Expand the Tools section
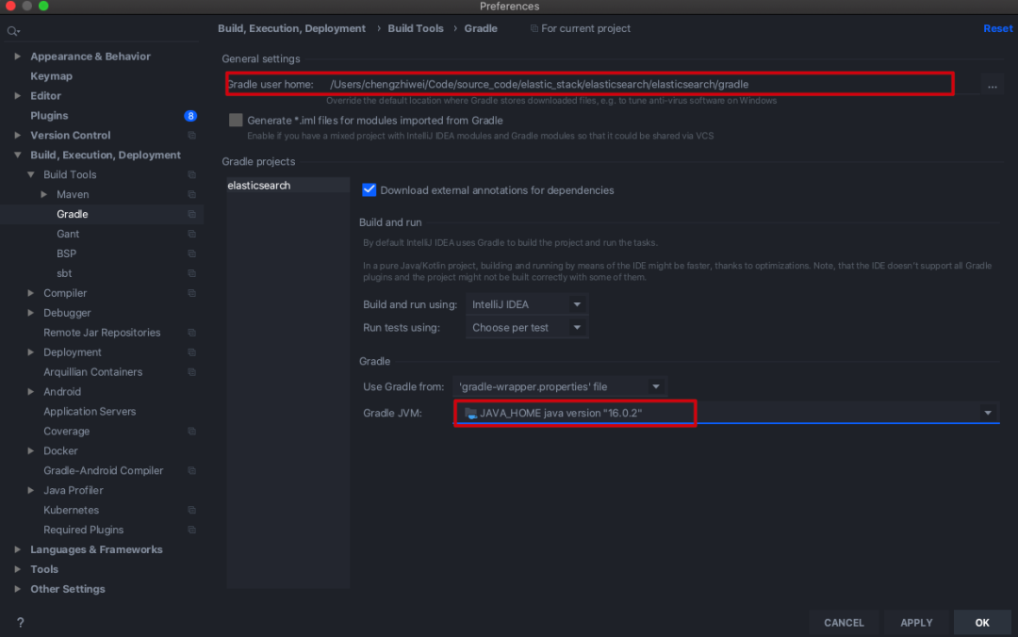The width and height of the screenshot is (1018, 637). point(18,569)
